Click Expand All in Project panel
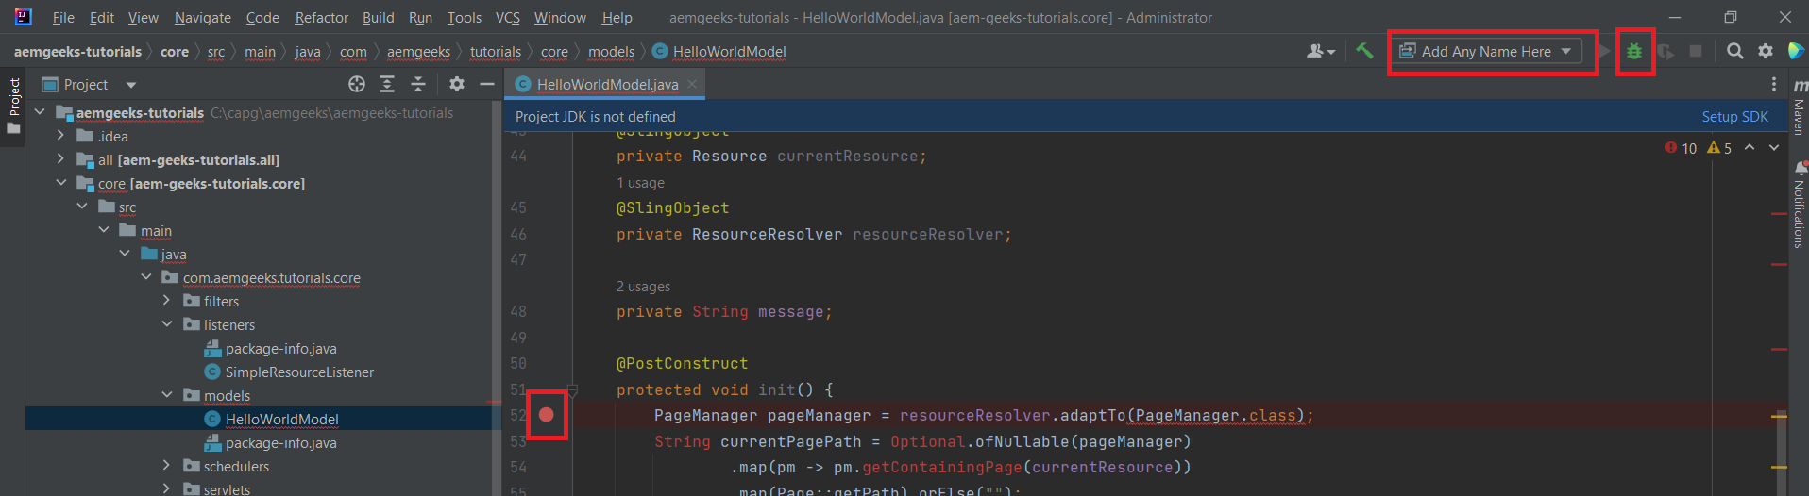This screenshot has width=1809, height=496. [x=387, y=84]
